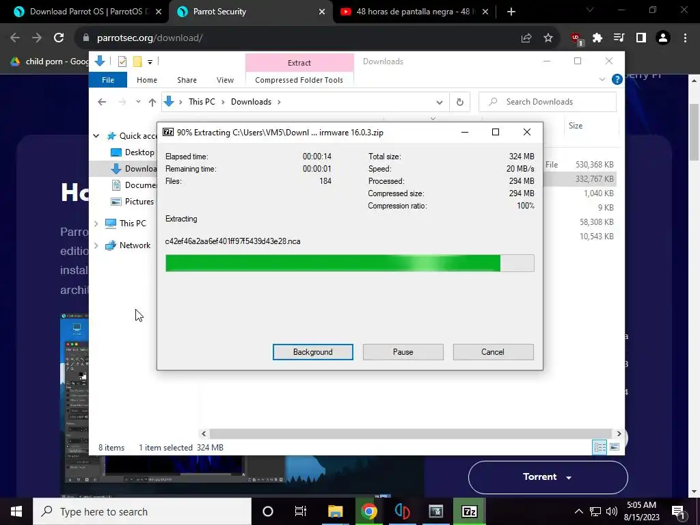Collapse the Explorer ribbon chevron
Viewport: 700px width, 525px height.
click(x=602, y=79)
